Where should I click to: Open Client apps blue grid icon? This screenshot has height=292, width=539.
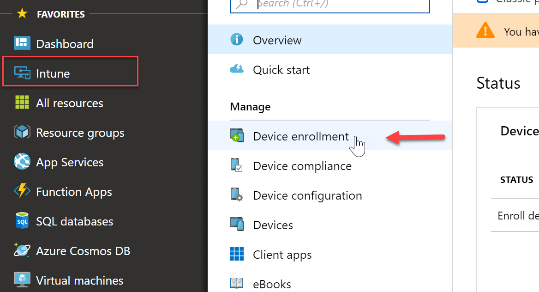tap(236, 254)
